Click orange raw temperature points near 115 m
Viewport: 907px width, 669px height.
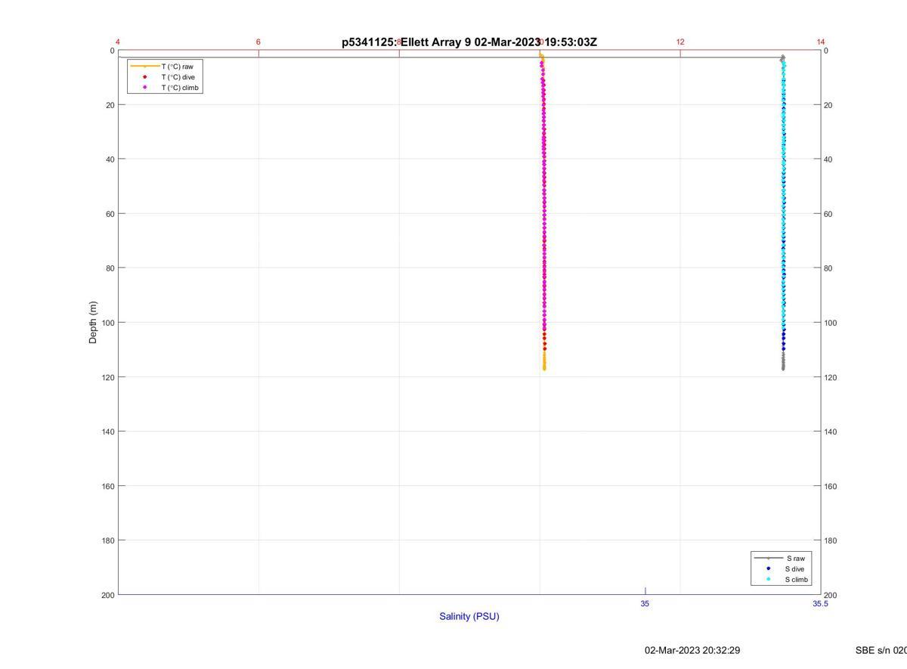(x=544, y=360)
